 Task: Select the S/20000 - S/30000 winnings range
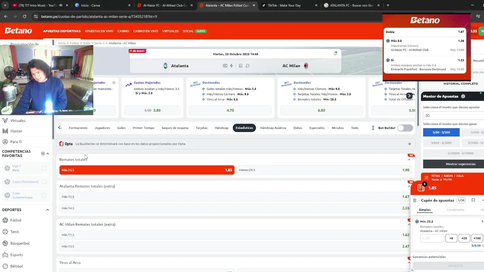pyautogui.click(x=461, y=153)
